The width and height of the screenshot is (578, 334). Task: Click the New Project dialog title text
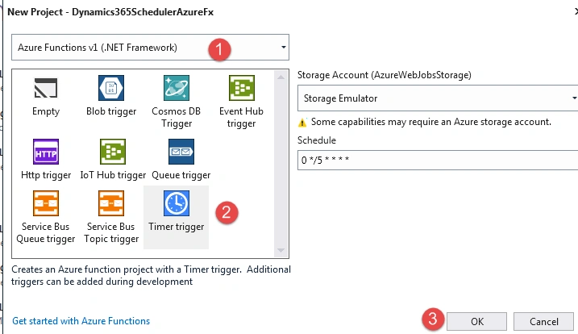(110, 12)
